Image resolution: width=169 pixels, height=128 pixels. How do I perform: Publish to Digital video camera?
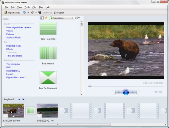16,77
